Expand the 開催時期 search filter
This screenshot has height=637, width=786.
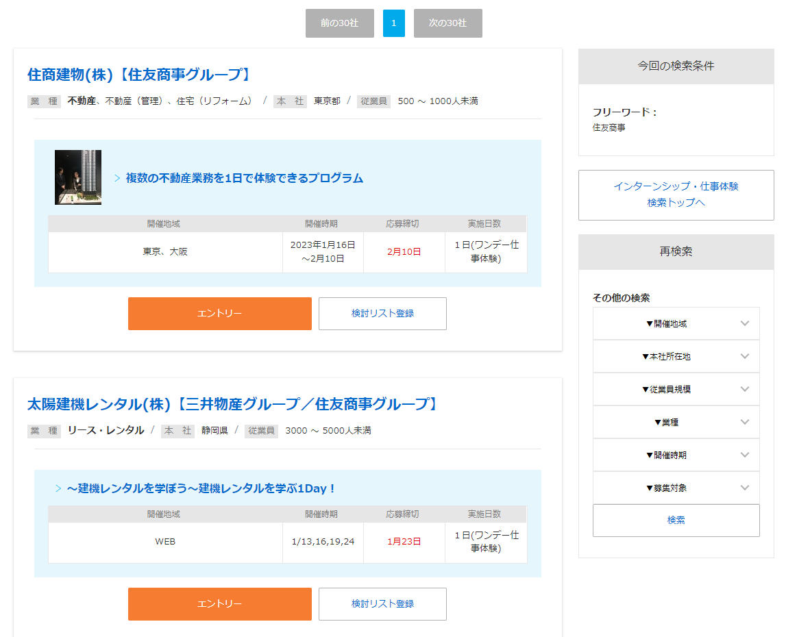point(676,455)
